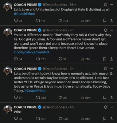Viewport: 117px width, 123px height.
Task: Bookmark the 'Win!' tweet
Action: point(105,119)
